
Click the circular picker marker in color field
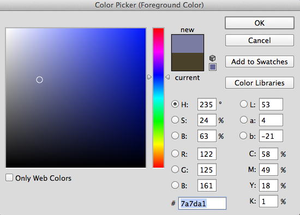coord(39,79)
